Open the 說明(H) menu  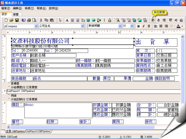53,8
